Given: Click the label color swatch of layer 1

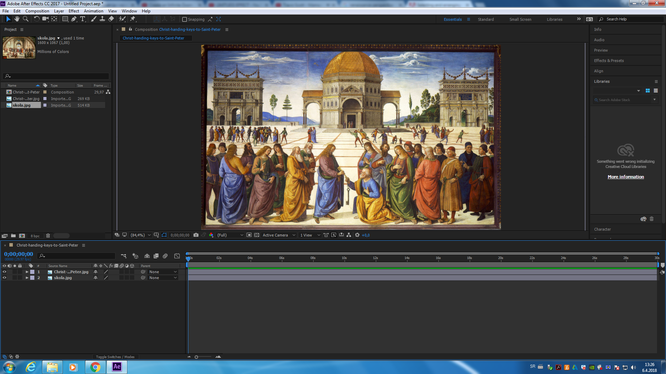Looking at the screenshot, I should (x=32, y=272).
